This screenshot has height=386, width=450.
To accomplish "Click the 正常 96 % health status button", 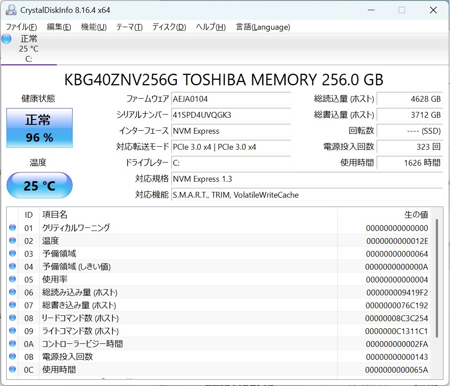I will (40, 128).
